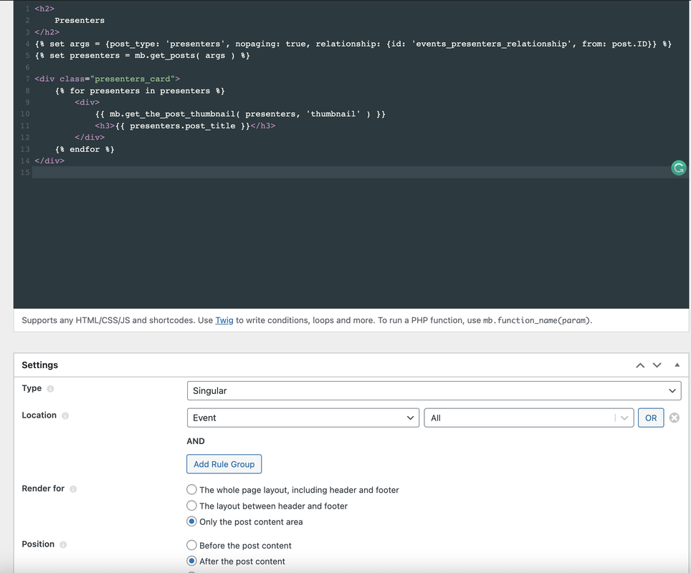This screenshot has width=691, height=573.
Task: Click presenters.post_title on line 11
Action: click(183, 125)
